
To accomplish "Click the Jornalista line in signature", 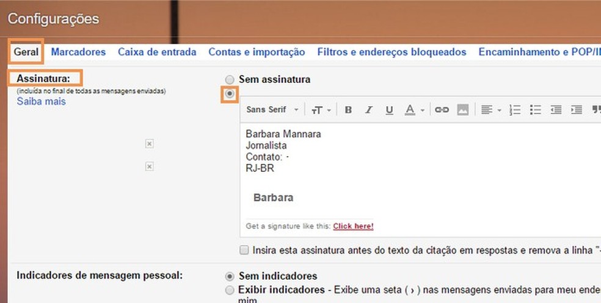I will (x=266, y=145).
